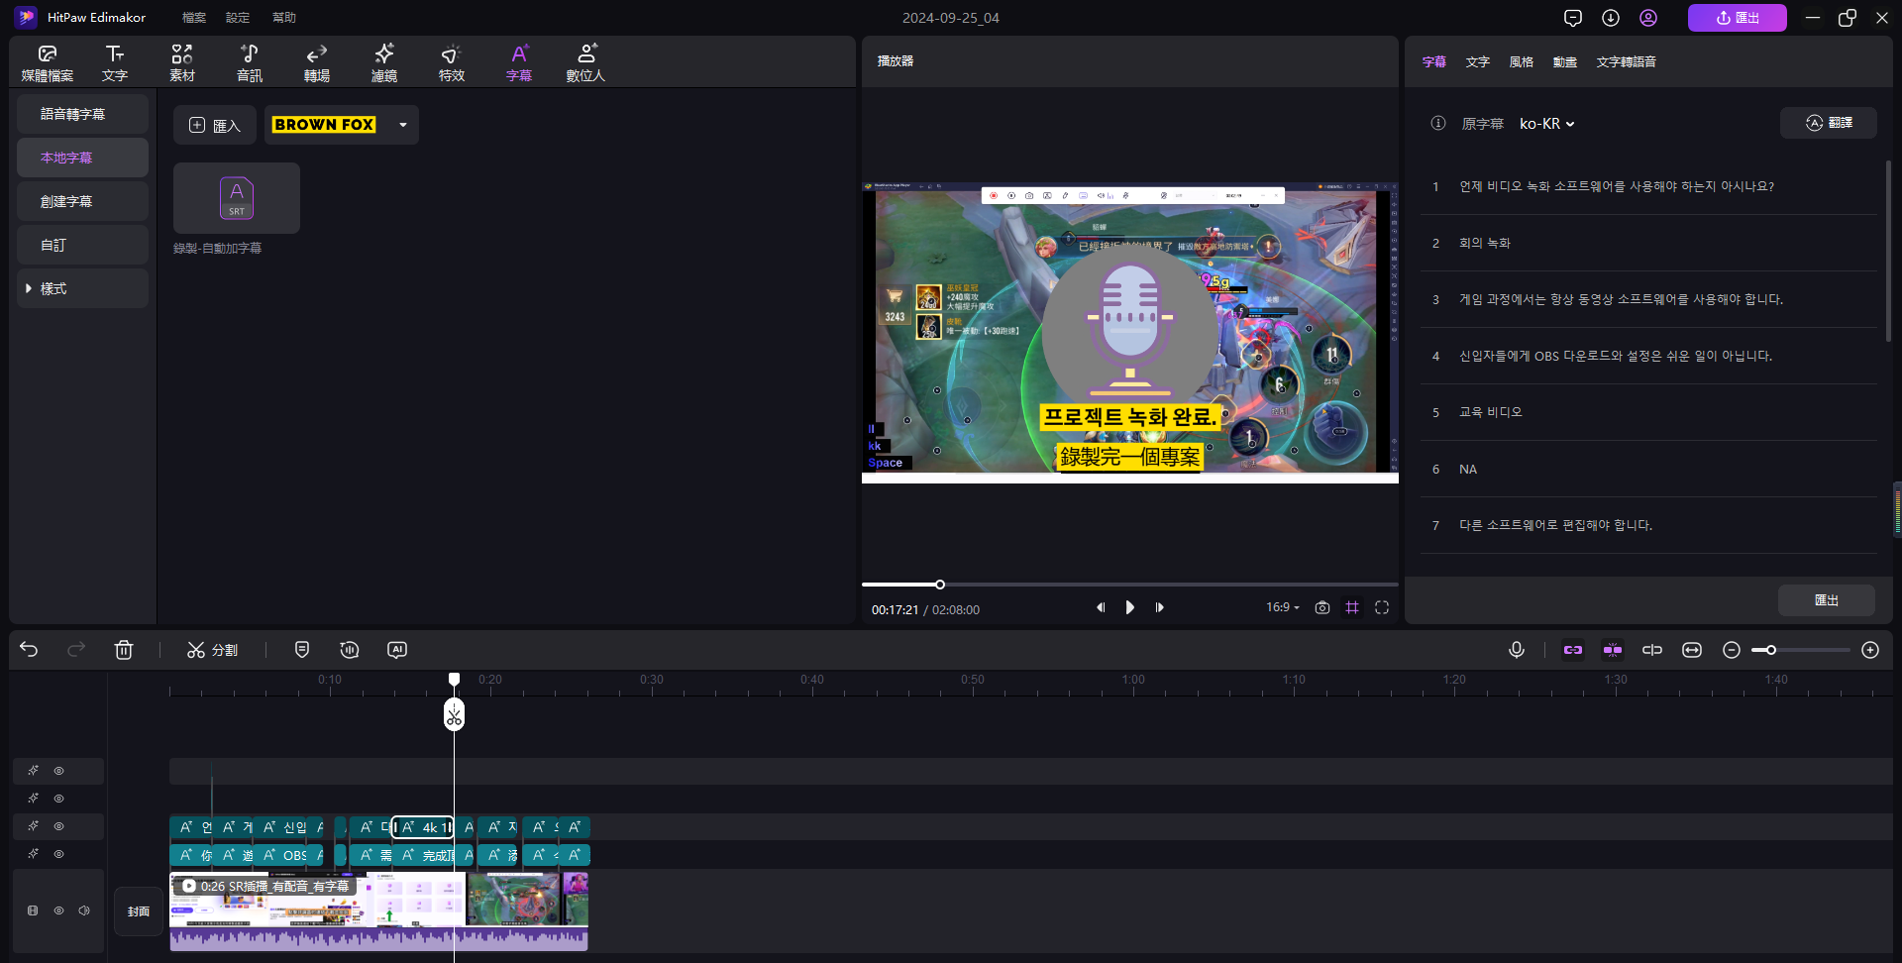Click the marker shield icon in timeline toolbar
This screenshot has height=963, width=1902.
click(x=302, y=650)
